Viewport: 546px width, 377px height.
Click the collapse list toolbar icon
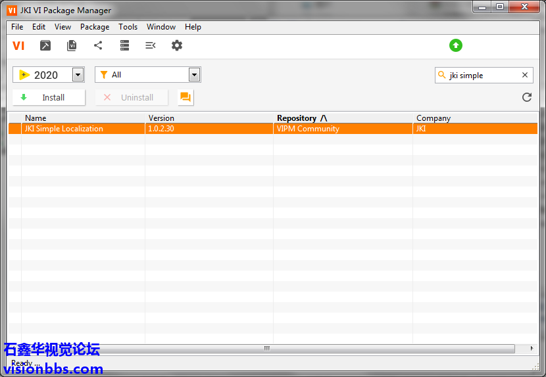(151, 45)
